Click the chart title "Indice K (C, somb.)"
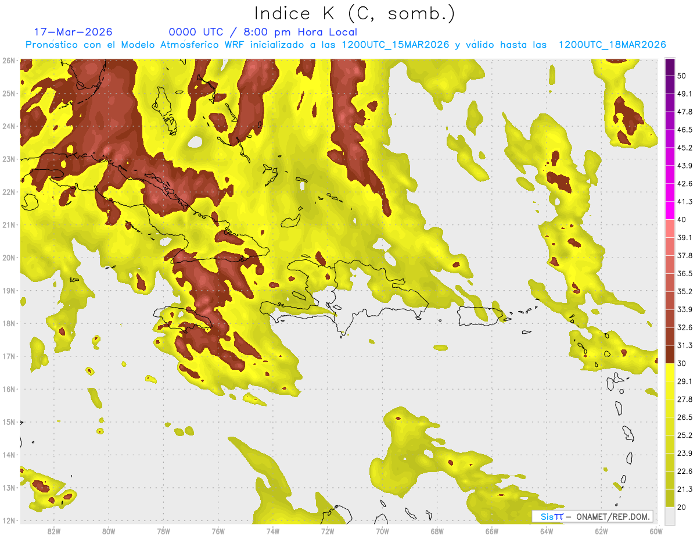This screenshot has height=539, width=697. point(354,13)
